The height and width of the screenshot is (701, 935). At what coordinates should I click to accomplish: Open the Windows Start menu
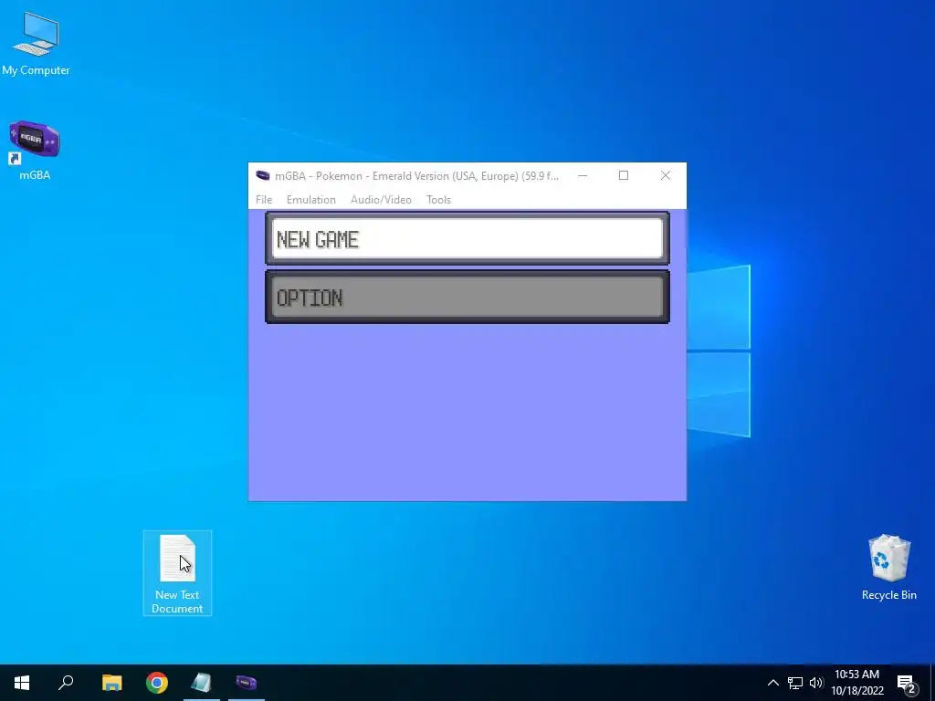click(22, 683)
